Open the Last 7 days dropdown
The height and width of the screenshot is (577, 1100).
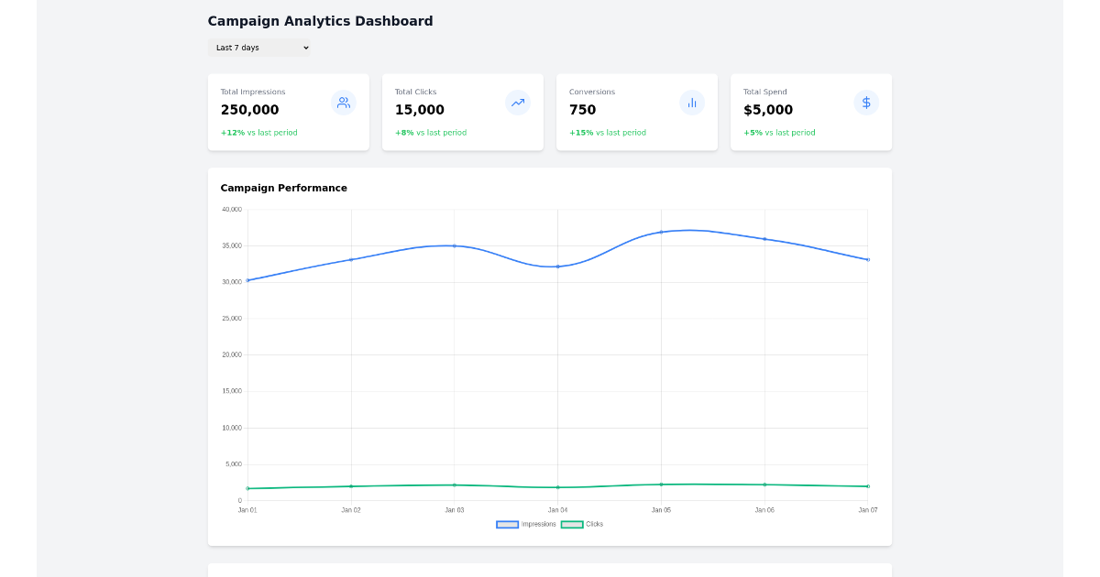coord(259,48)
